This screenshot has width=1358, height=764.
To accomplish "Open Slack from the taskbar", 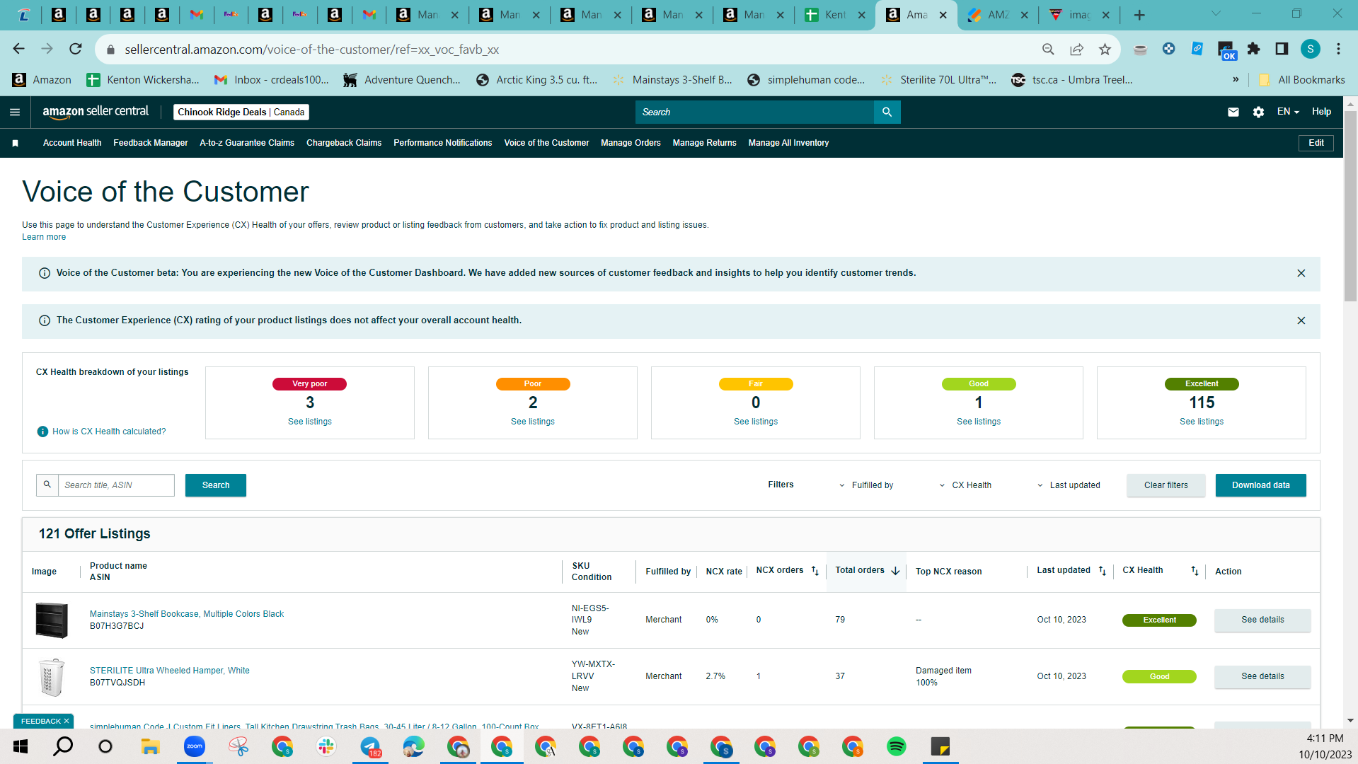I will [x=326, y=746].
